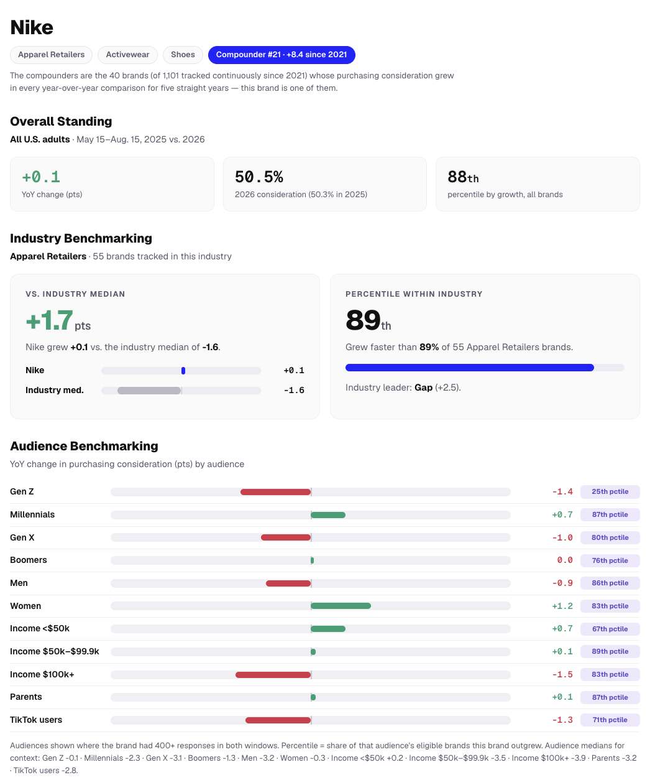
Task: Click the Millennials 87th pctile badge
Action: (610, 515)
